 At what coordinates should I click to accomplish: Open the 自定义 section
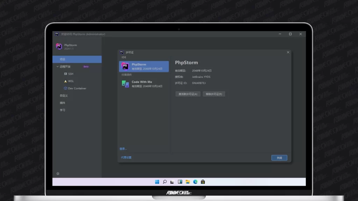coord(64,96)
